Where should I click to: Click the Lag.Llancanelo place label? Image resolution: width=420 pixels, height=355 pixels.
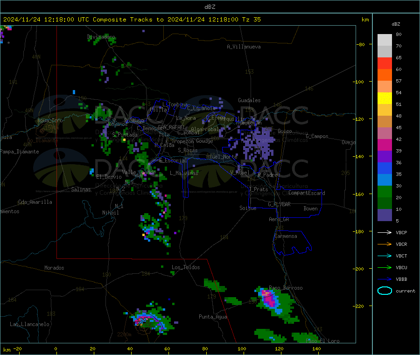(x=29, y=324)
